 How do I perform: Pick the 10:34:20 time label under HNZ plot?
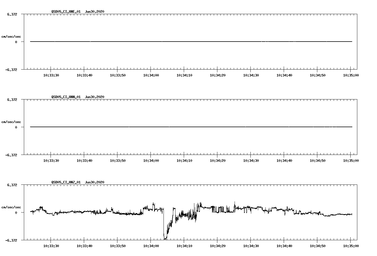click(218, 246)
